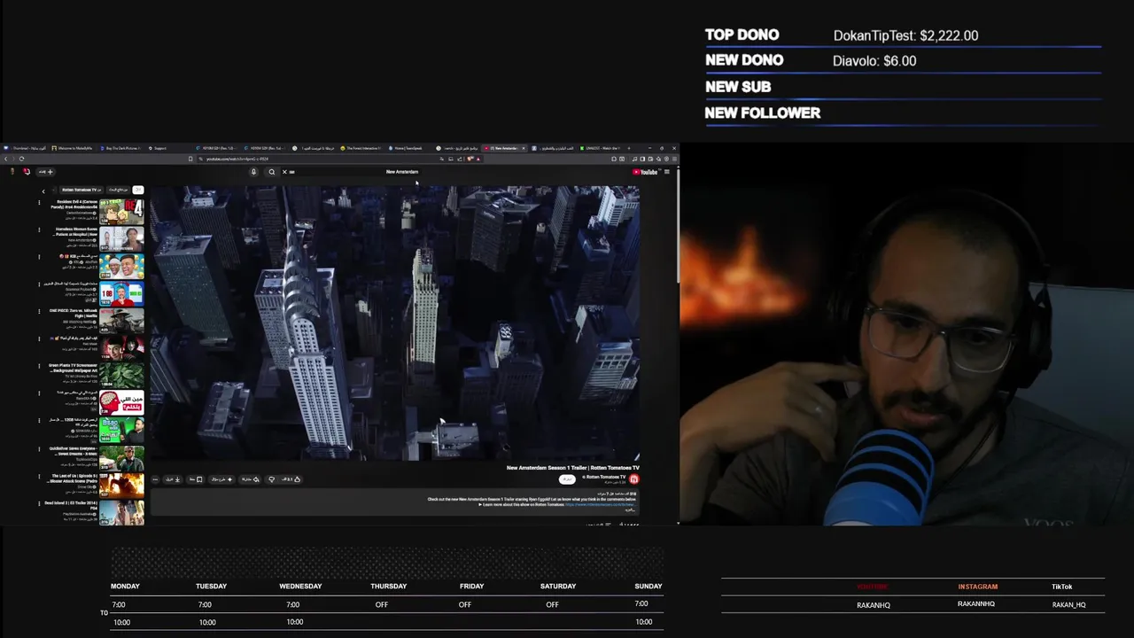Open options menu for Resident Evil 4 video
The image size is (1134, 638).
[x=39, y=202]
